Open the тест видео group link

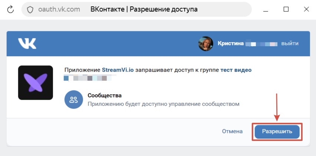(236, 70)
